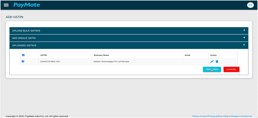Open the hamburger navigation menu

pos(6,5)
